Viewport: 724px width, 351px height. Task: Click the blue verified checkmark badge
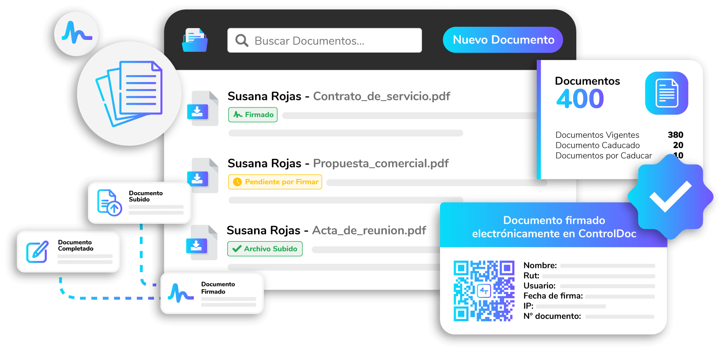(x=670, y=197)
